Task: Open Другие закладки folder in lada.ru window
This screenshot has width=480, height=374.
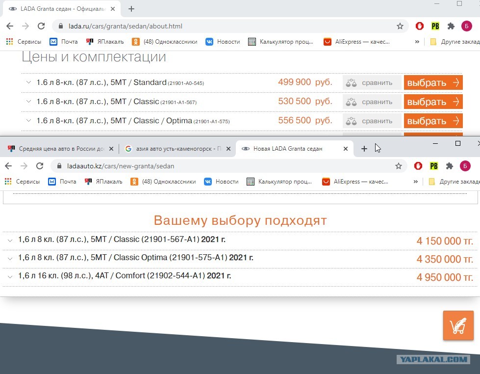Action: click(x=455, y=42)
